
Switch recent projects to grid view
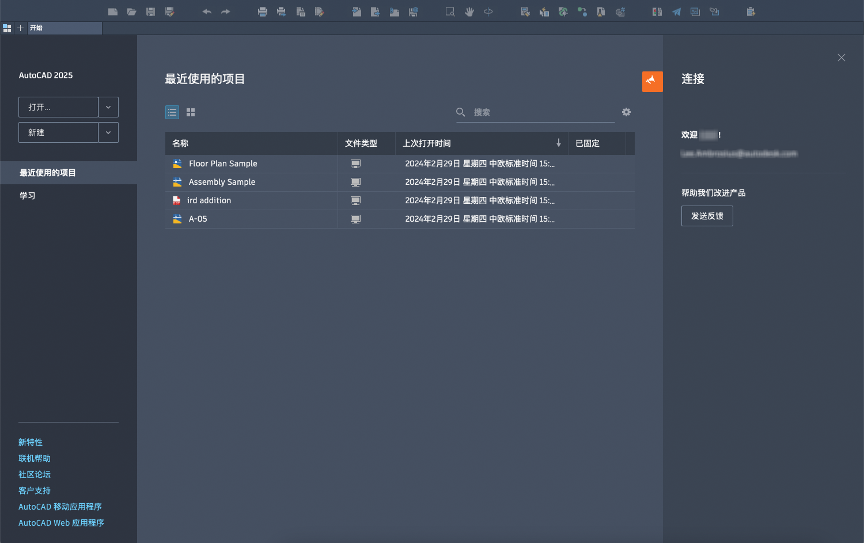pos(191,112)
